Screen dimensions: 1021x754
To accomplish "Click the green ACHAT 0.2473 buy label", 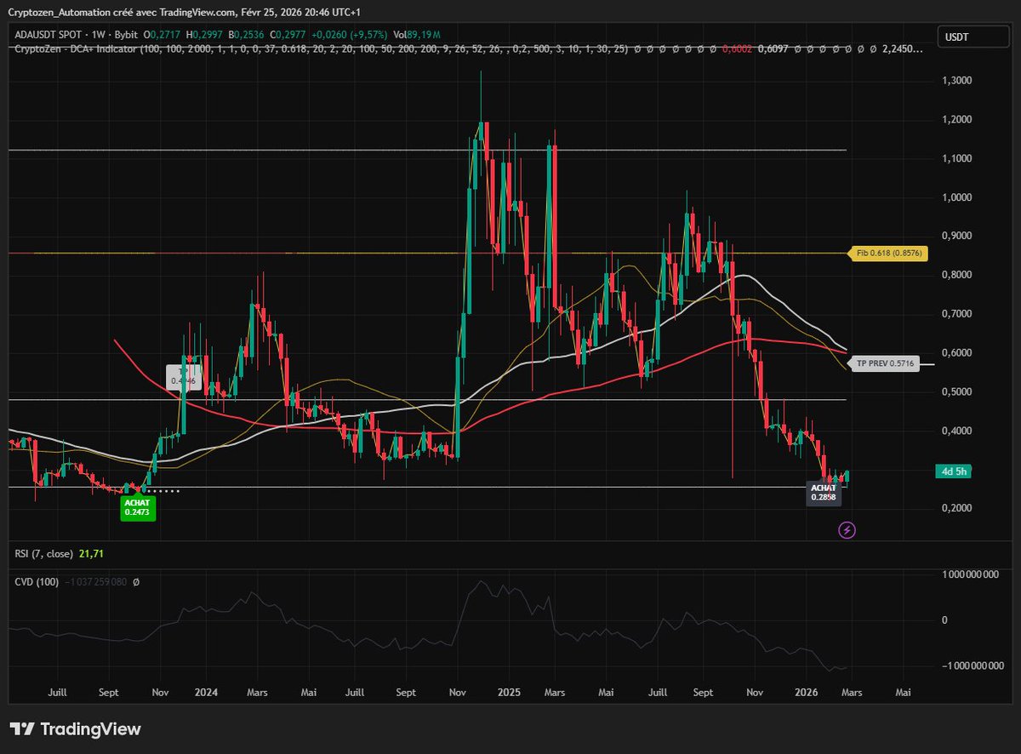I will (x=138, y=508).
